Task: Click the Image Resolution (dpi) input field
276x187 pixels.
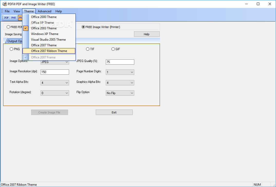Action: click(55, 72)
